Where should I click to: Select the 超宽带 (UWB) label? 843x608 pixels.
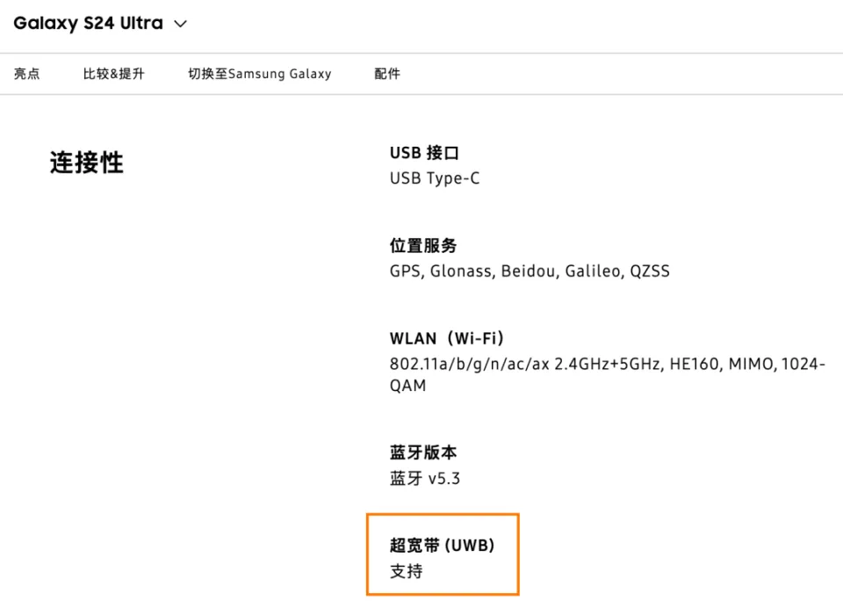click(x=443, y=546)
